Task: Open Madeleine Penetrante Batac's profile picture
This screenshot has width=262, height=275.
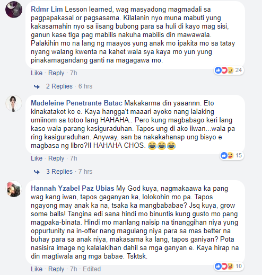Action: (14, 103)
